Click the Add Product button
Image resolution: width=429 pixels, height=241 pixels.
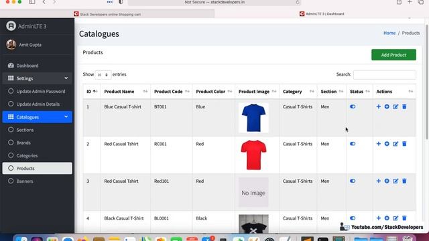393,55
